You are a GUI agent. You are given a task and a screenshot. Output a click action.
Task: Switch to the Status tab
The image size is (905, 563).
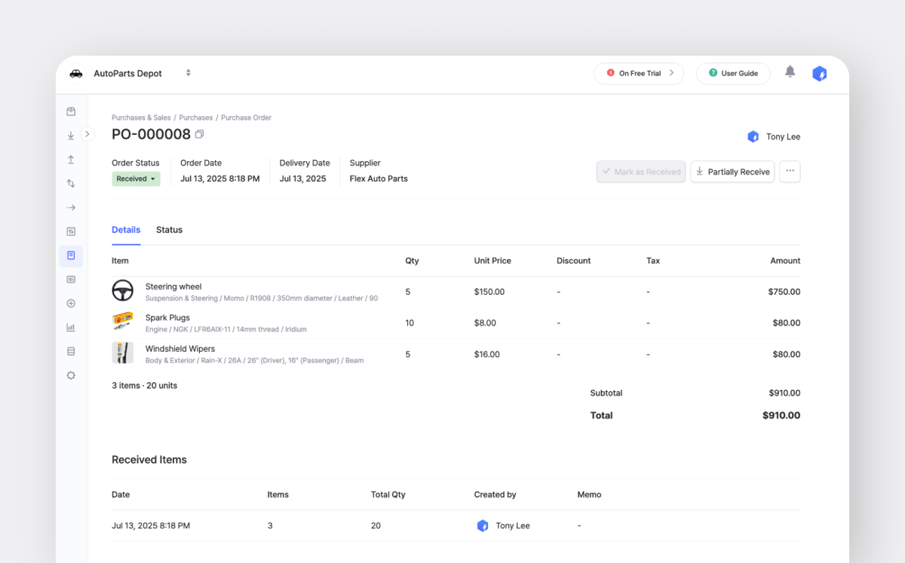(169, 230)
